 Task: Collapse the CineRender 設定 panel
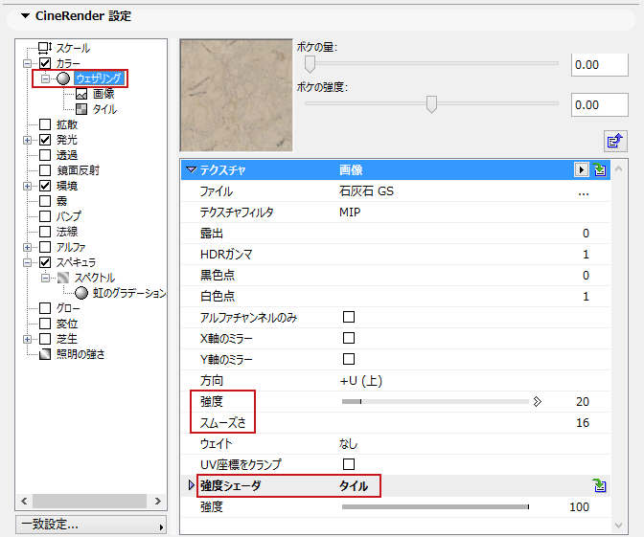[x=26, y=16]
